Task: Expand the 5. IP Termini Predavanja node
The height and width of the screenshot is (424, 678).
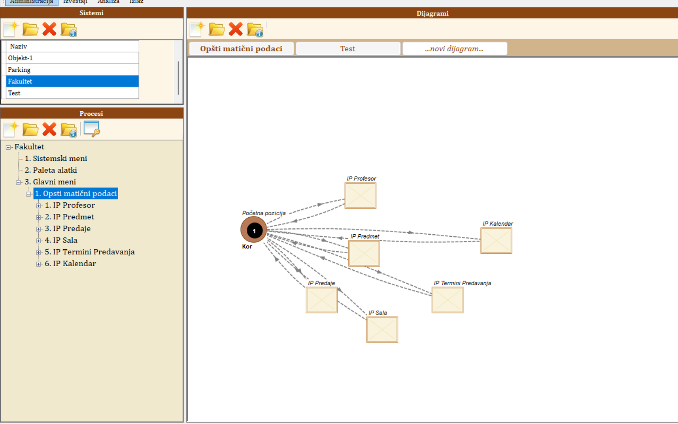Action: pos(39,253)
